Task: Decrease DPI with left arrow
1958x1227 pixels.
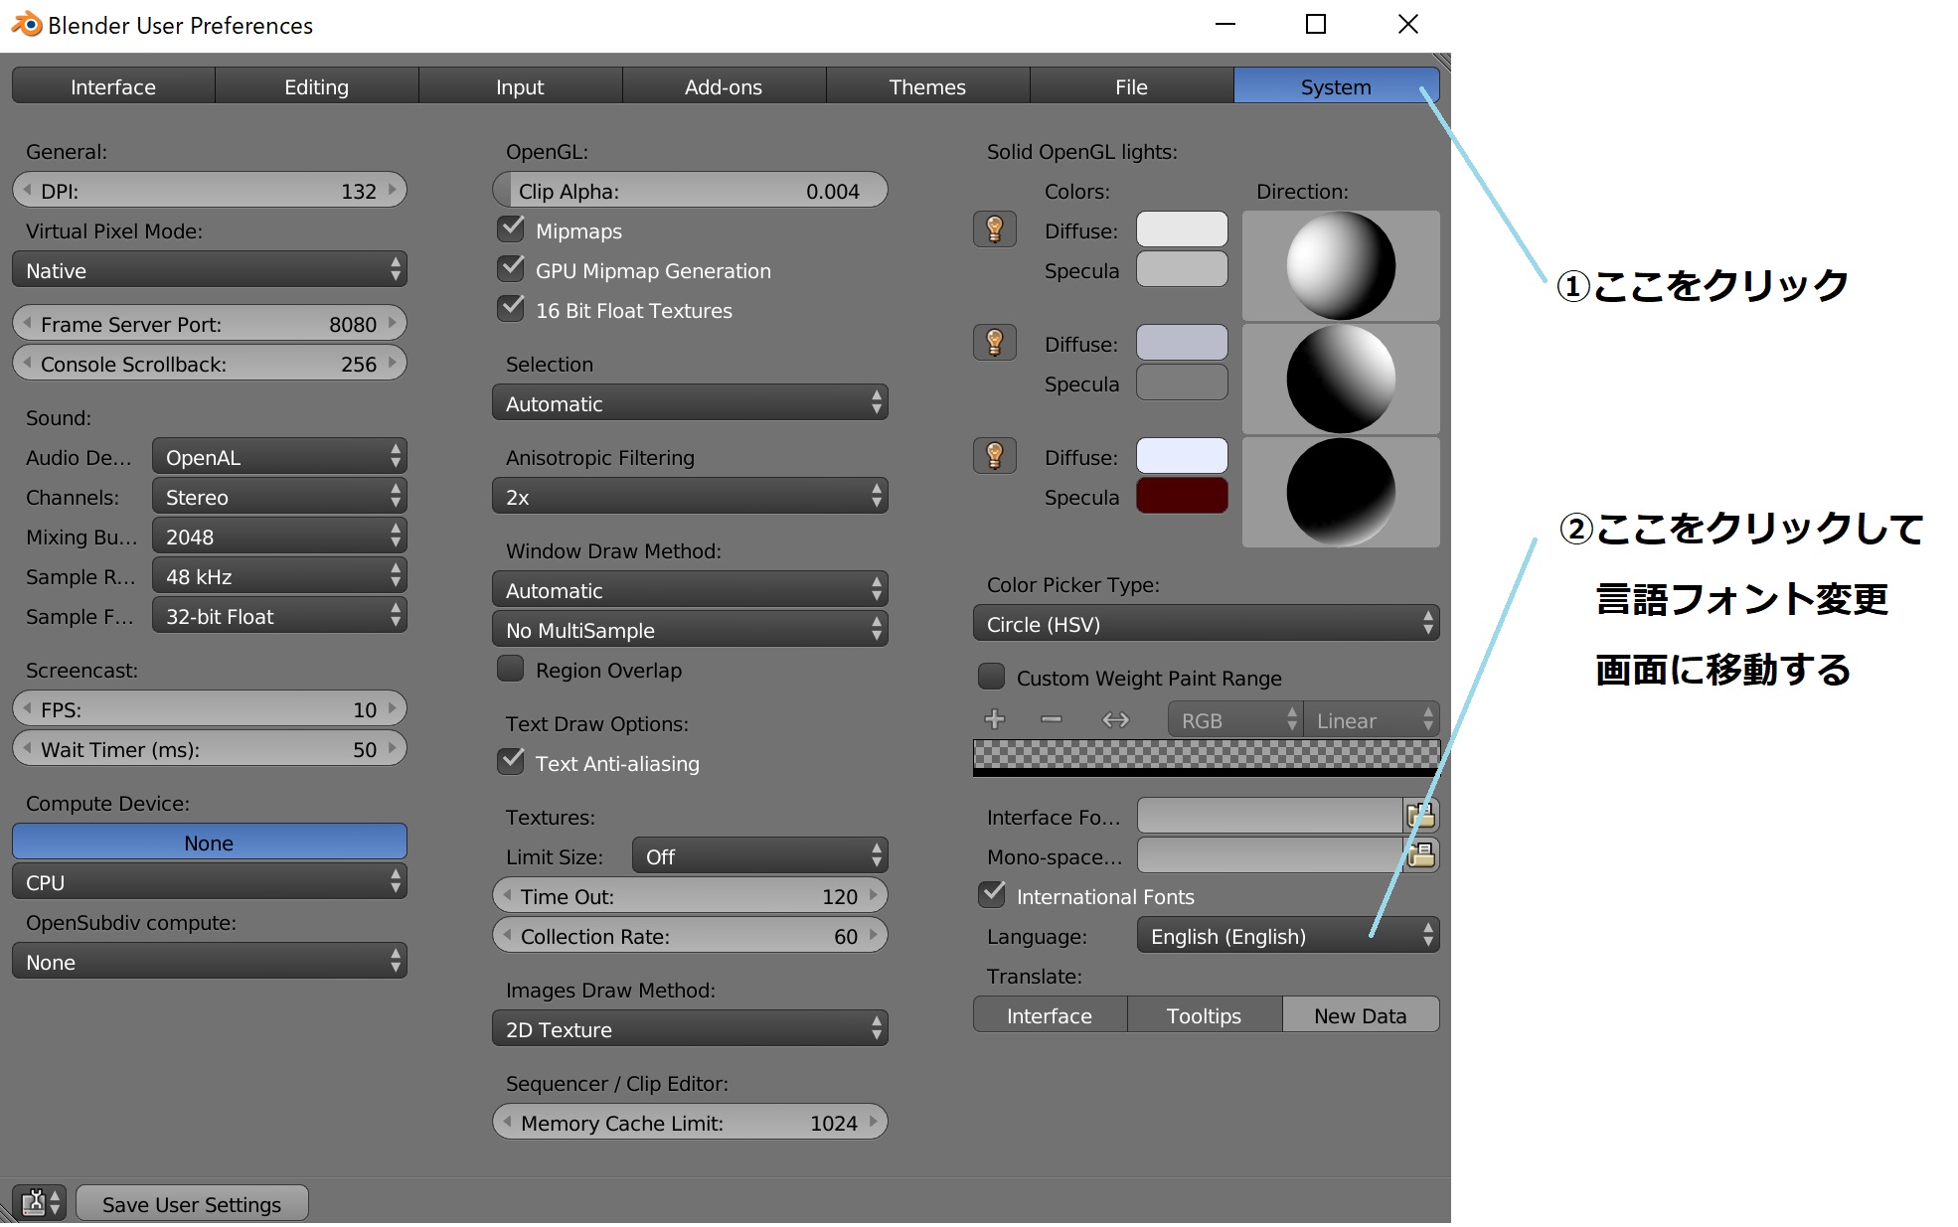Action: [x=27, y=190]
